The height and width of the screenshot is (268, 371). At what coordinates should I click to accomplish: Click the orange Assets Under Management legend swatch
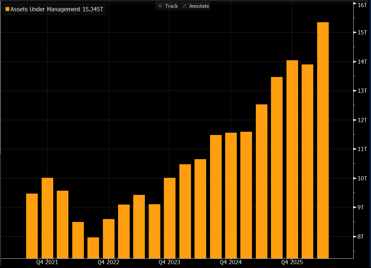(x=7, y=9)
